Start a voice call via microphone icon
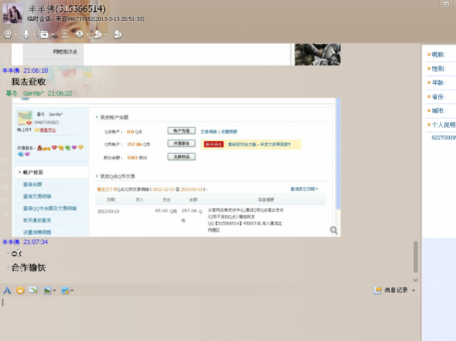456x341 pixels. (x=26, y=34)
